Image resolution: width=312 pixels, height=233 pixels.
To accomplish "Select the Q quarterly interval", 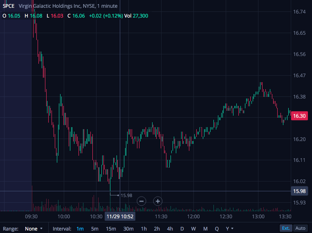I will (x=217, y=229).
